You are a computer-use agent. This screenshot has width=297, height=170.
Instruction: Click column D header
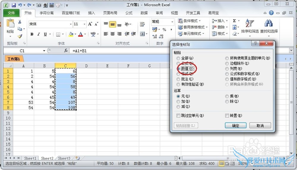coord(86,66)
